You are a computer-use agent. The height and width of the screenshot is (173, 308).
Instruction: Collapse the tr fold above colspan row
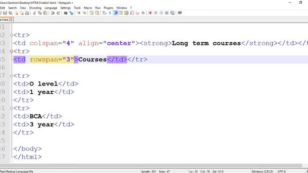click(12, 35)
